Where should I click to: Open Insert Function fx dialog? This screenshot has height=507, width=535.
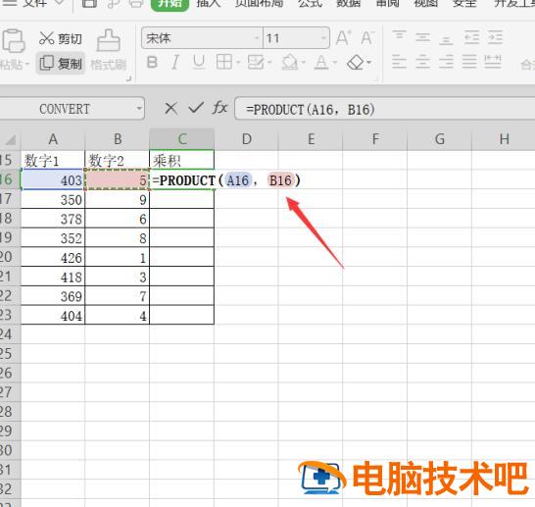coord(219,108)
